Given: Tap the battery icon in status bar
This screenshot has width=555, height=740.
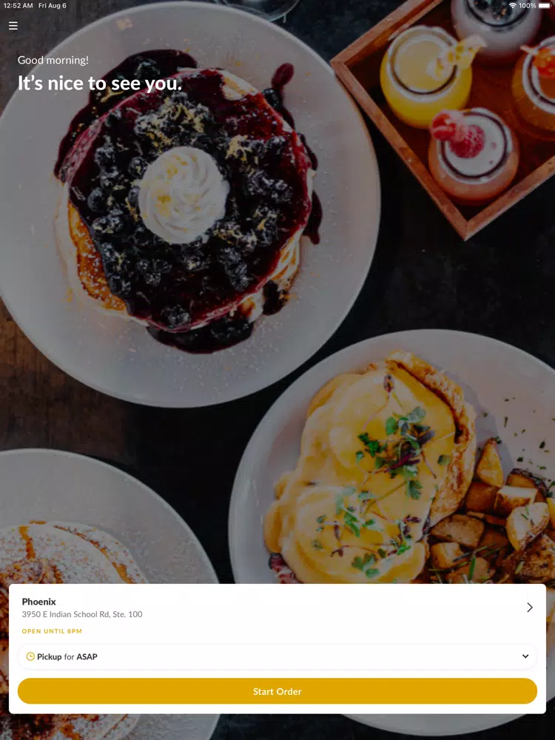Looking at the screenshot, I should coord(545,6).
